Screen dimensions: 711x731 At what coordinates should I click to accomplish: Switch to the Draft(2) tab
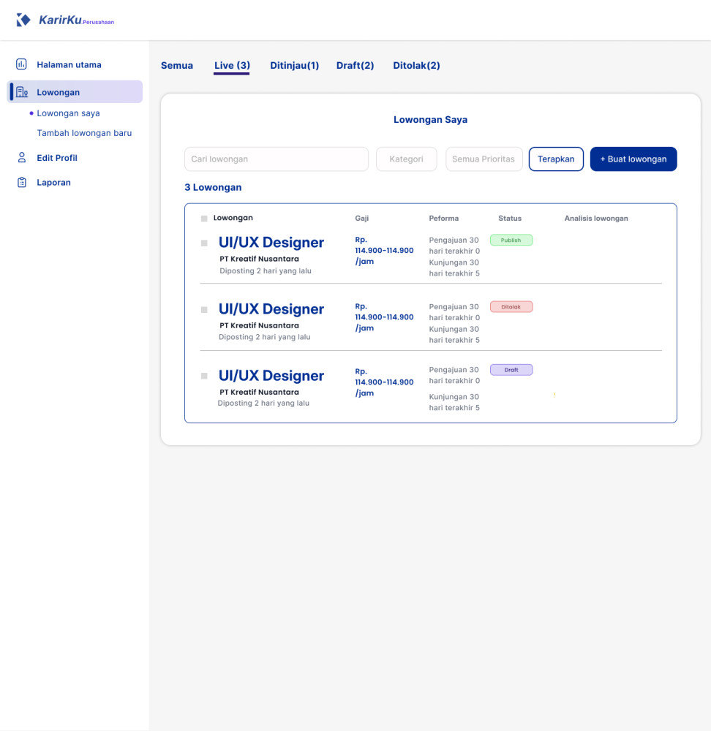click(355, 66)
